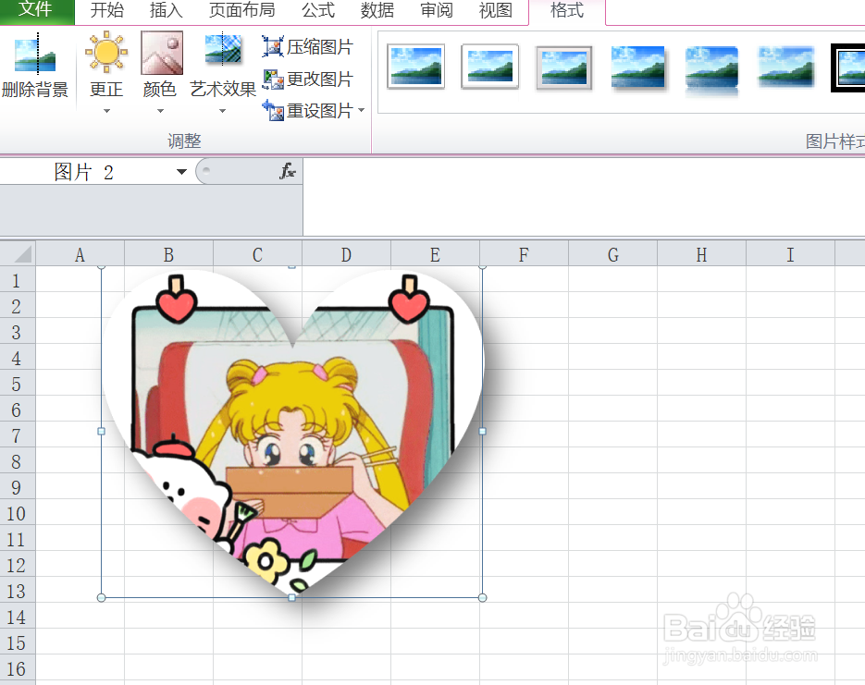This screenshot has height=685, width=865.
Task: Select column C header
Action: tap(257, 254)
